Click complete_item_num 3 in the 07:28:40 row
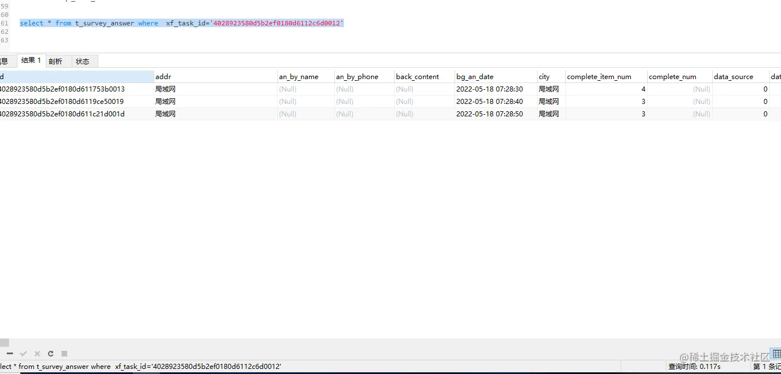The image size is (781, 374). point(607,101)
